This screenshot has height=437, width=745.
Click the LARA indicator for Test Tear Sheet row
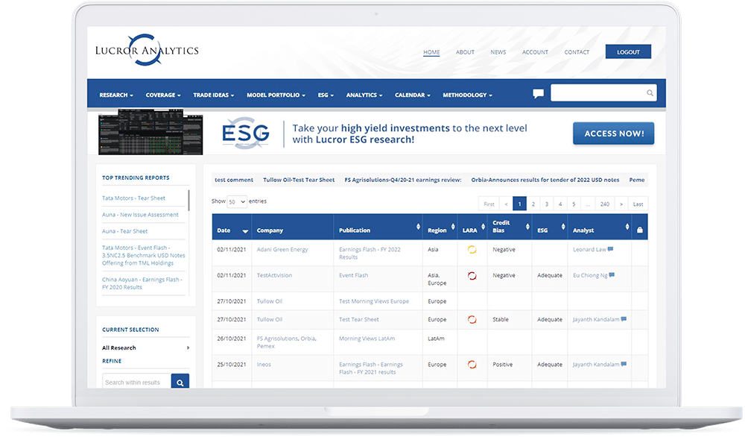click(472, 320)
